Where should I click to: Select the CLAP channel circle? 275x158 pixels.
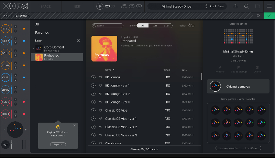pos(5,77)
